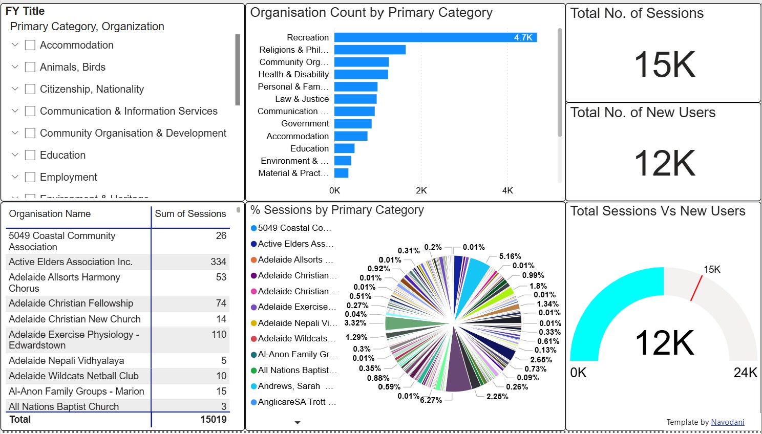This screenshot has width=762, height=434.
Task: Click the 5049 Coastal Co legend marker
Action: pos(253,228)
